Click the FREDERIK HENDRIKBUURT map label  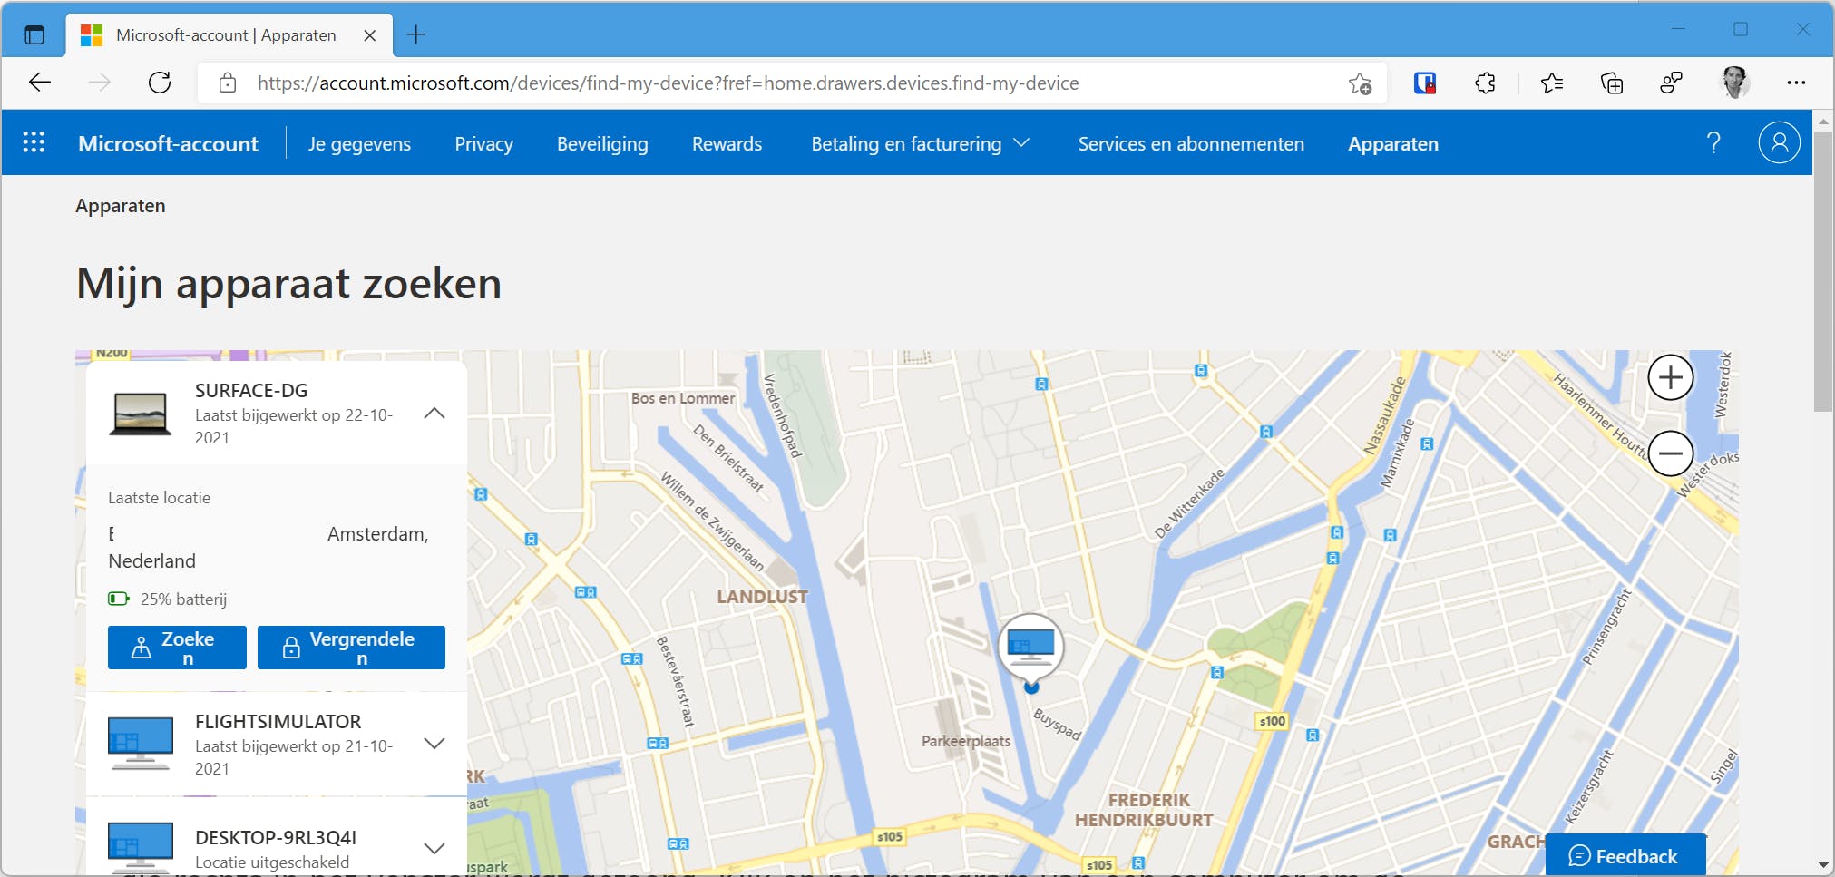(x=1145, y=810)
